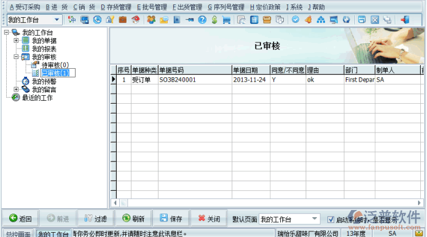The height and width of the screenshot is (237, 427).
Task: Click the 刷新 refresh button
Action: click(133, 218)
